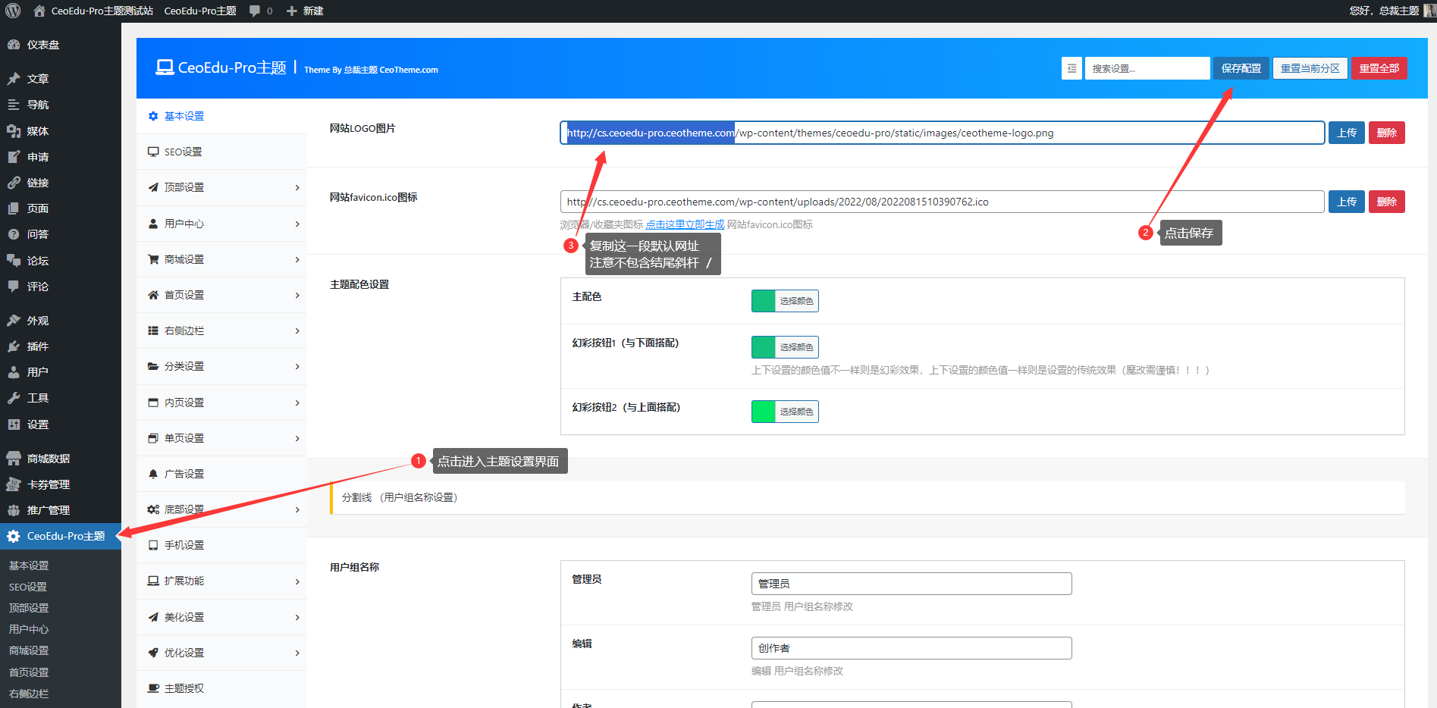Open 论坛 forum icon in sidebar

coord(14,261)
